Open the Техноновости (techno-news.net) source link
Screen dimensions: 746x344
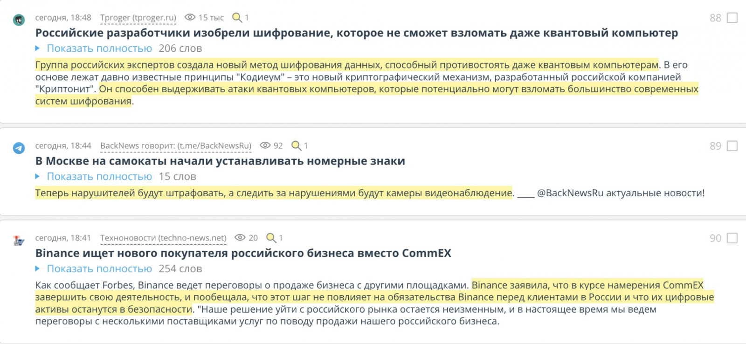pos(163,238)
